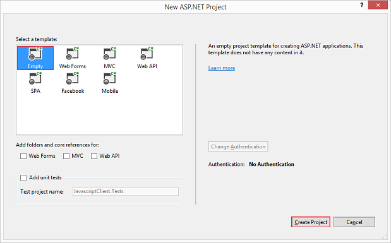
Task: Focus the Test project name field
Action: tap(126, 191)
